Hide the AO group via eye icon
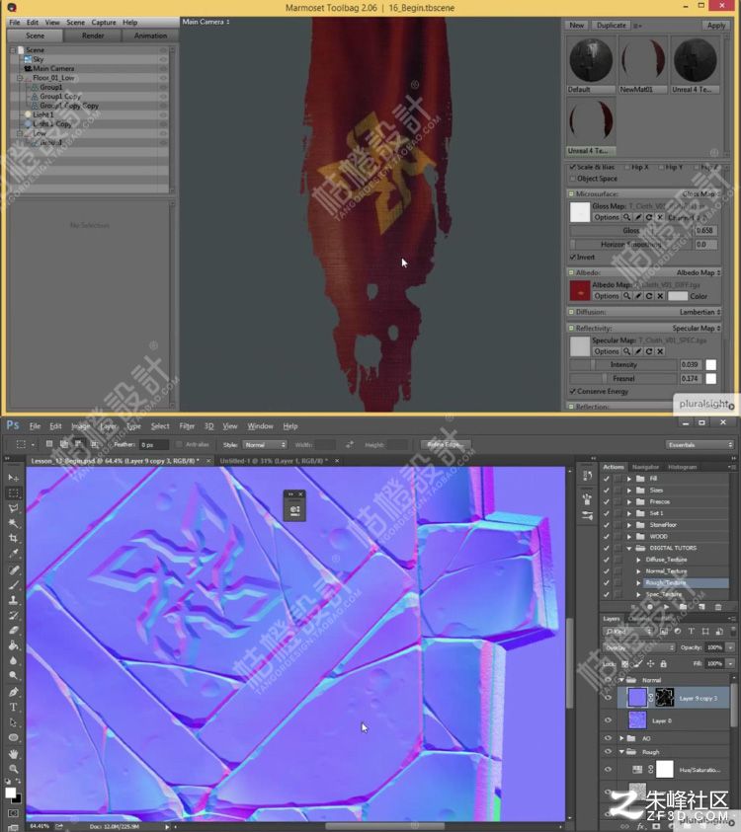Image resolution: width=741 pixels, height=832 pixels. coord(609,738)
